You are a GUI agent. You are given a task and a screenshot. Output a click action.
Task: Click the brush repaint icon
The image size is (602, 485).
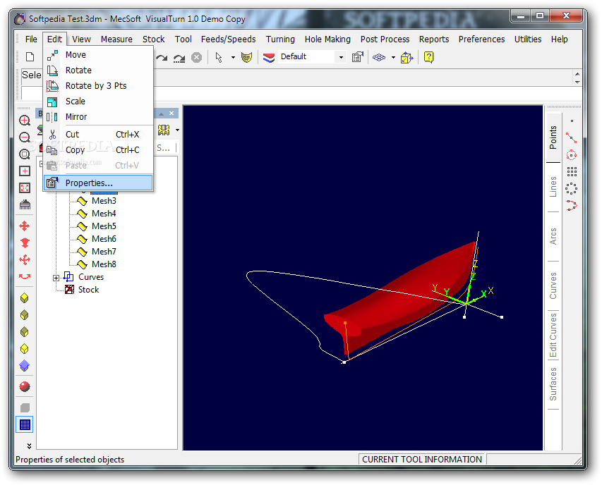tap(25, 204)
